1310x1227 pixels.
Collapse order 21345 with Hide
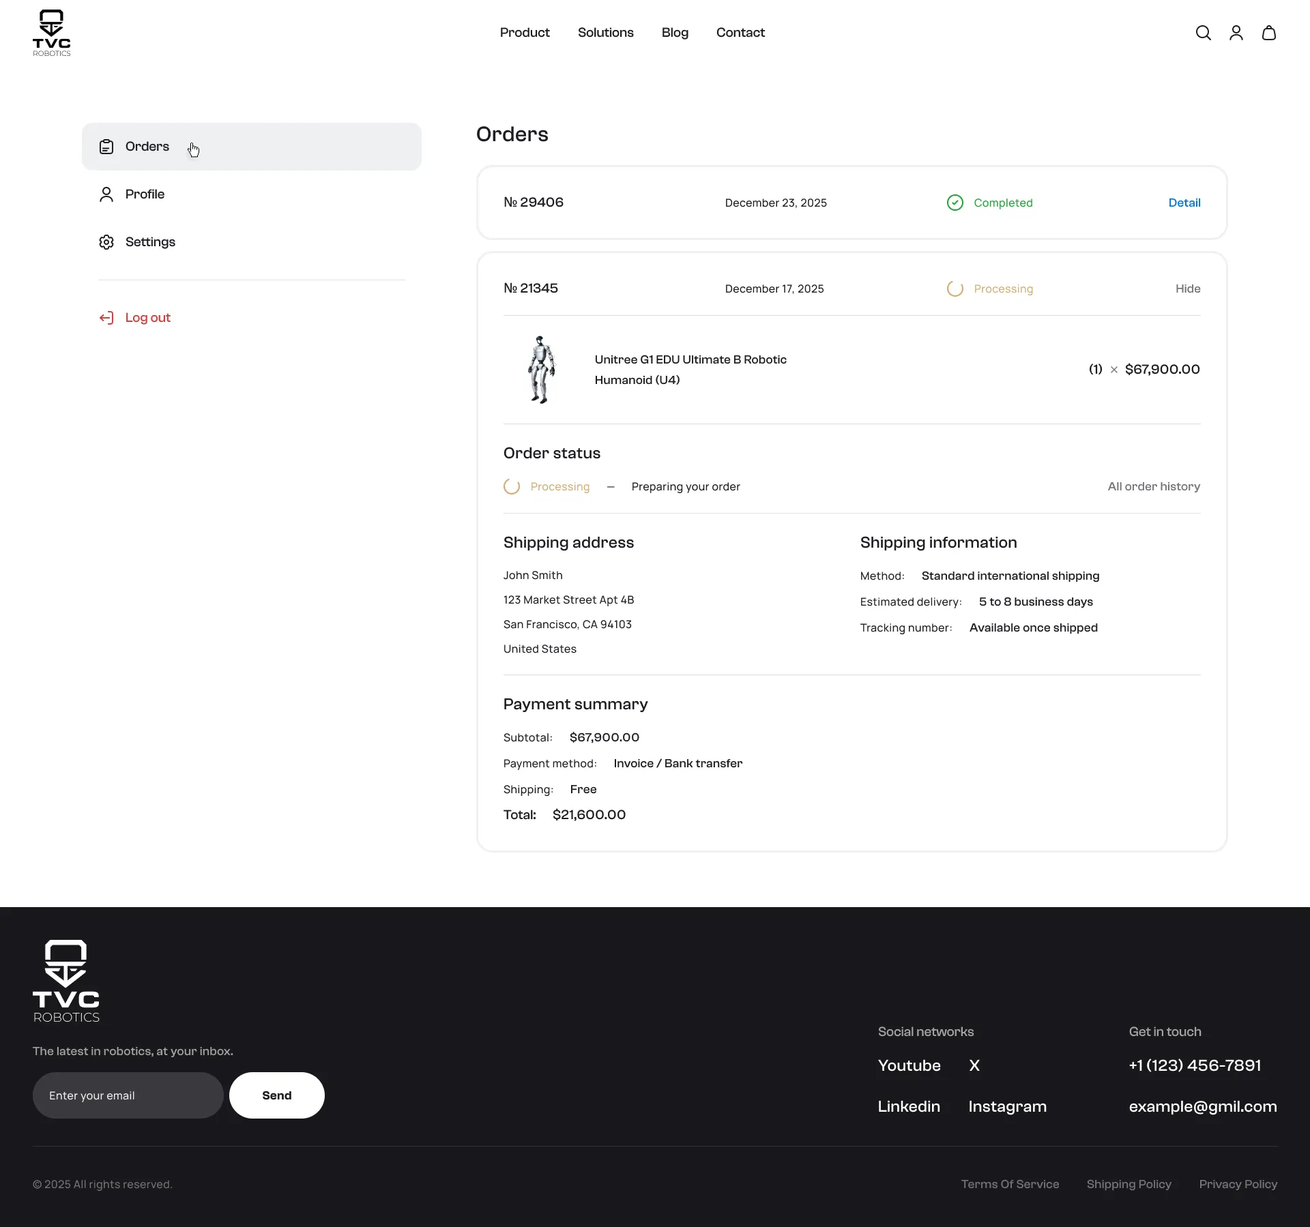click(1187, 289)
